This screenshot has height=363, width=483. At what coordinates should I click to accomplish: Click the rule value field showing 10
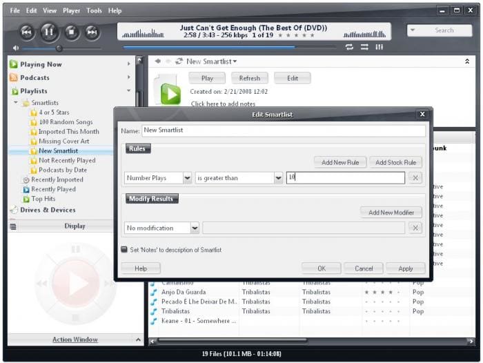345,178
